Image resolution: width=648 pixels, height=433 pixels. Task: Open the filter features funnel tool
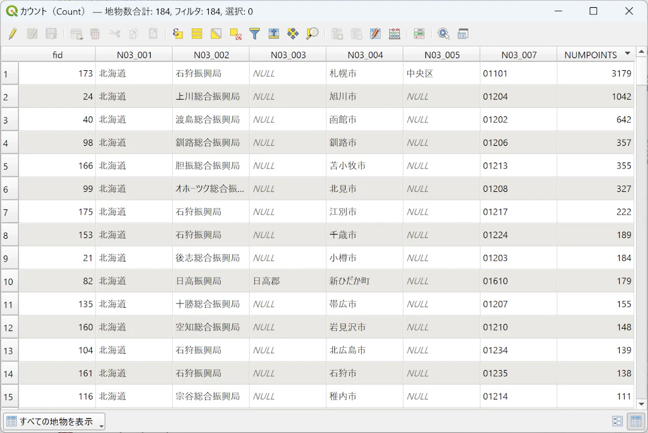[x=254, y=34]
